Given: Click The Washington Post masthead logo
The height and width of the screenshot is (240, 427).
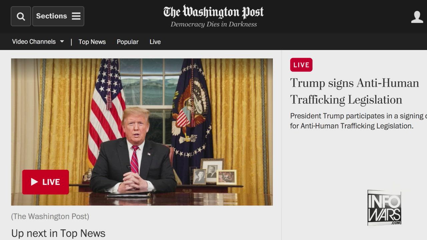Looking at the screenshot, I should tap(213, 12).
